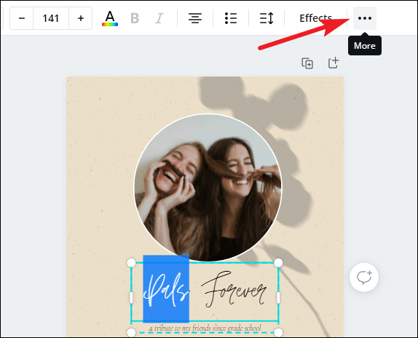Click the font size field showing 141
This screenshot has width=418, height=338.
(x=51, y=18)
